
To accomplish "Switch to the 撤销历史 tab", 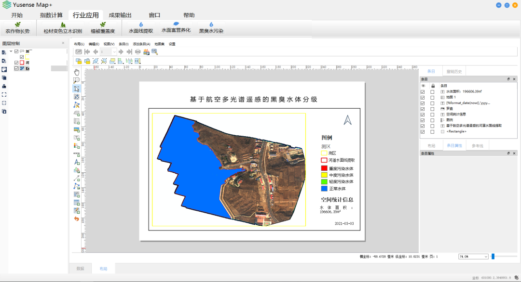I will pyautogui.click(x=454, y=72).
